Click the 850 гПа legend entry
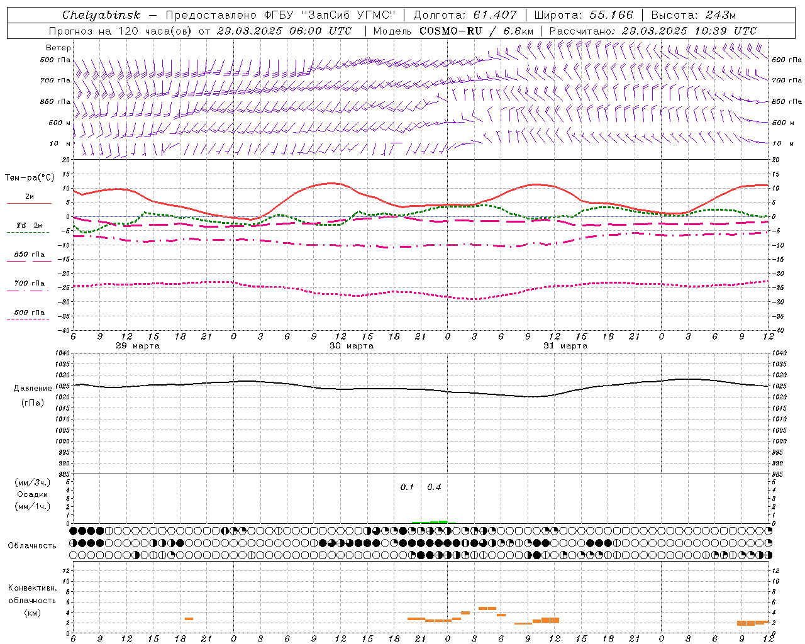Image resolution: width=805 pixels, height=644 pixels. click(29, 254)
